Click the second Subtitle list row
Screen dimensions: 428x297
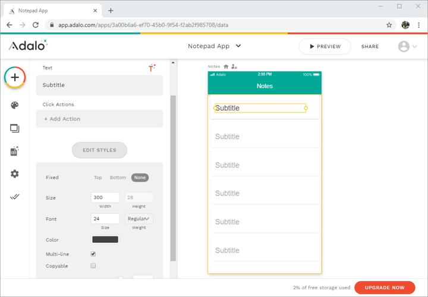coord(265,137)
